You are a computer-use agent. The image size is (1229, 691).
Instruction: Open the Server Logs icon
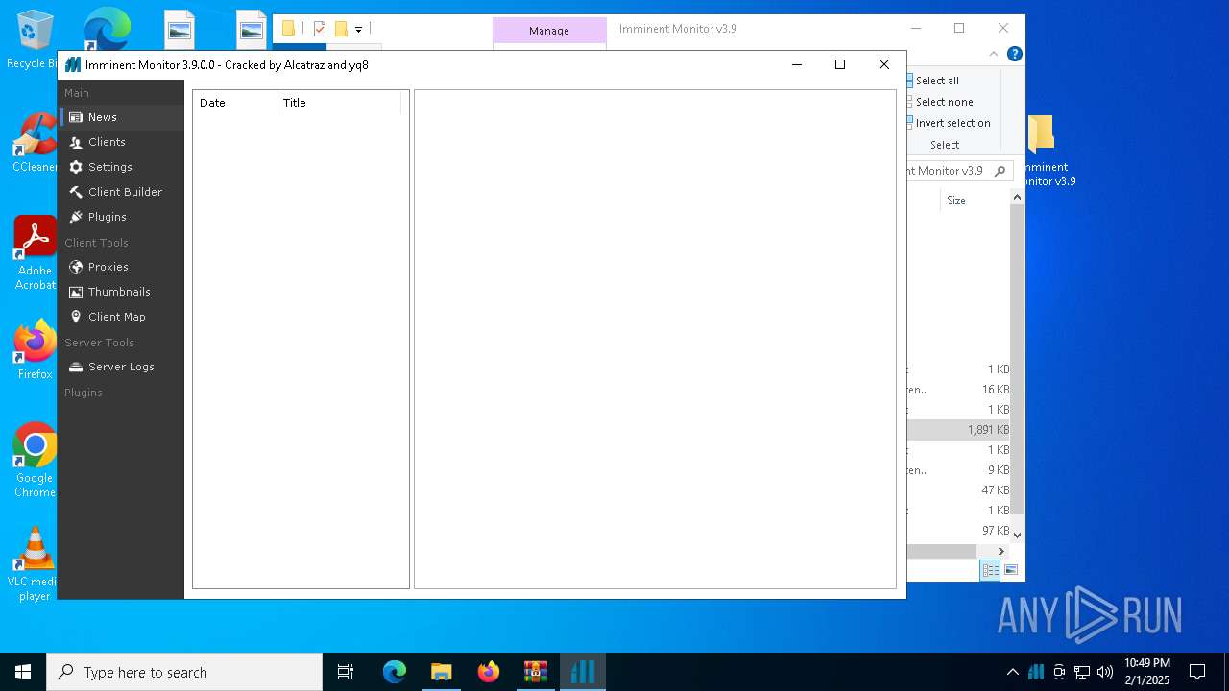click(76, 367)
